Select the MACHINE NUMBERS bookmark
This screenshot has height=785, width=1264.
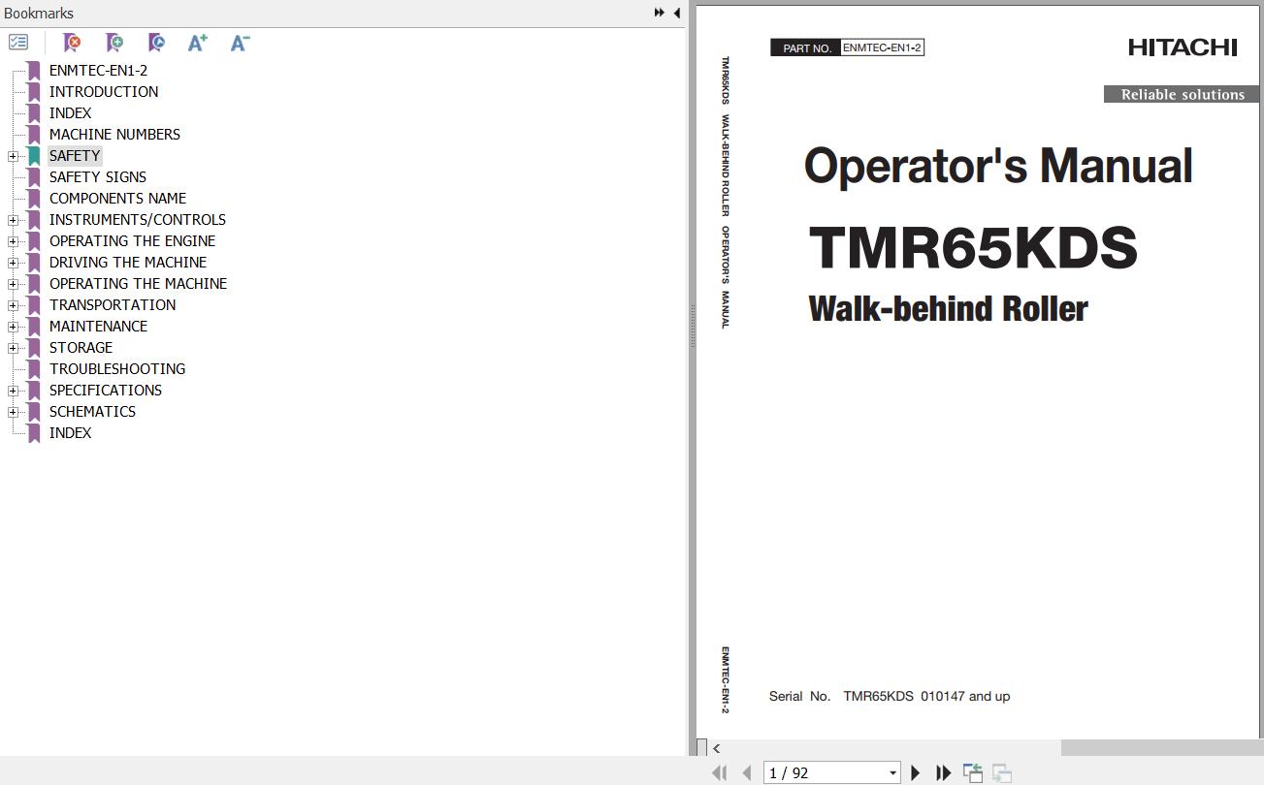click(114, 135)
